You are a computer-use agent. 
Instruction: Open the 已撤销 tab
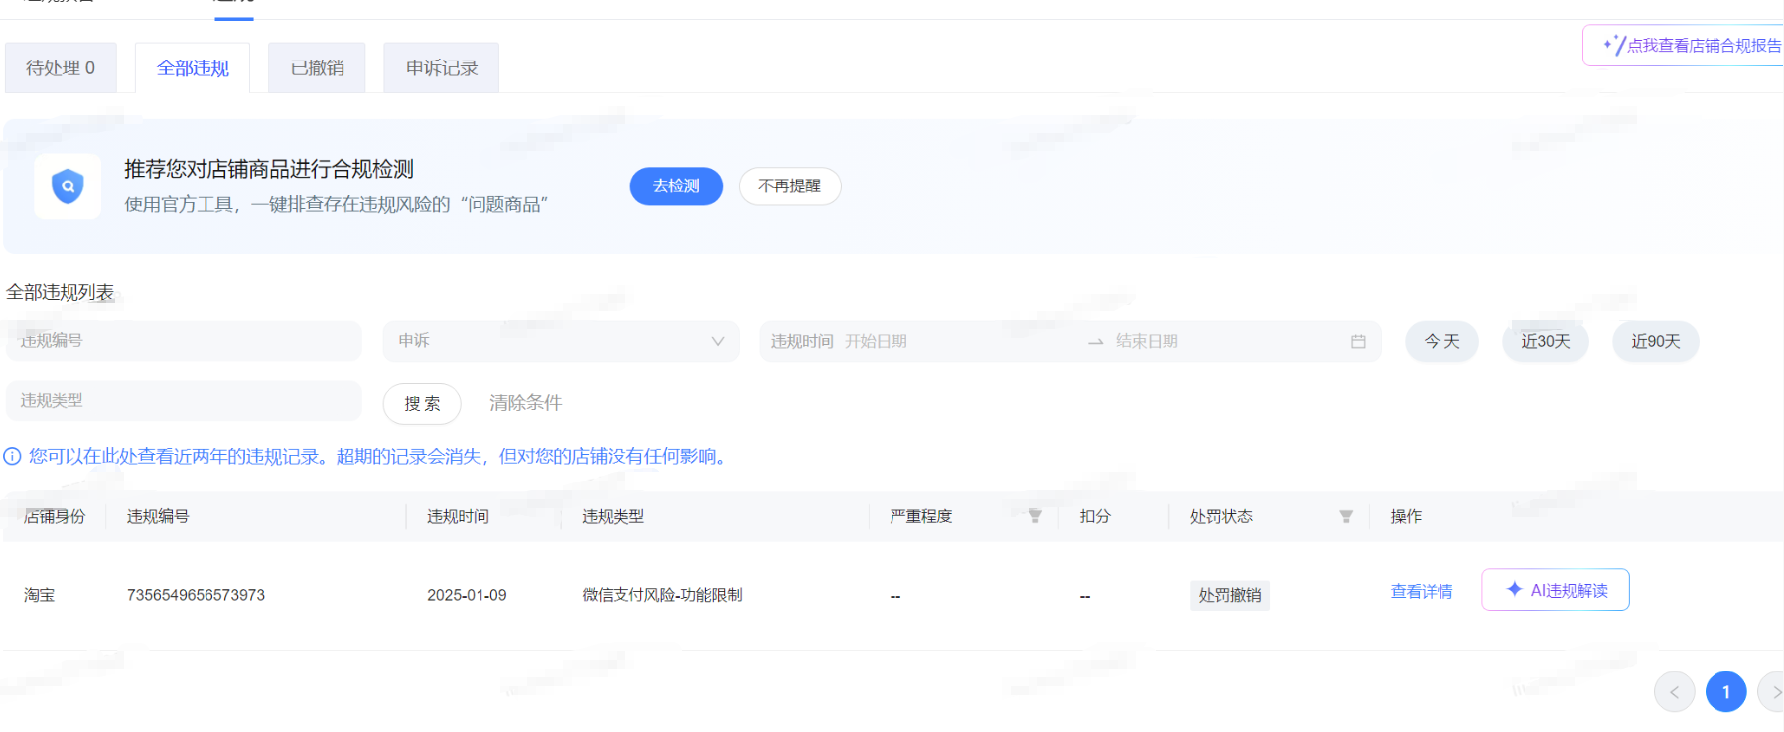coord(317,68)
